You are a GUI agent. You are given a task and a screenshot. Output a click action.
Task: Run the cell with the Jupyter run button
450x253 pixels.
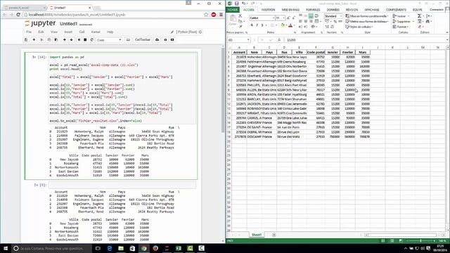79,40
